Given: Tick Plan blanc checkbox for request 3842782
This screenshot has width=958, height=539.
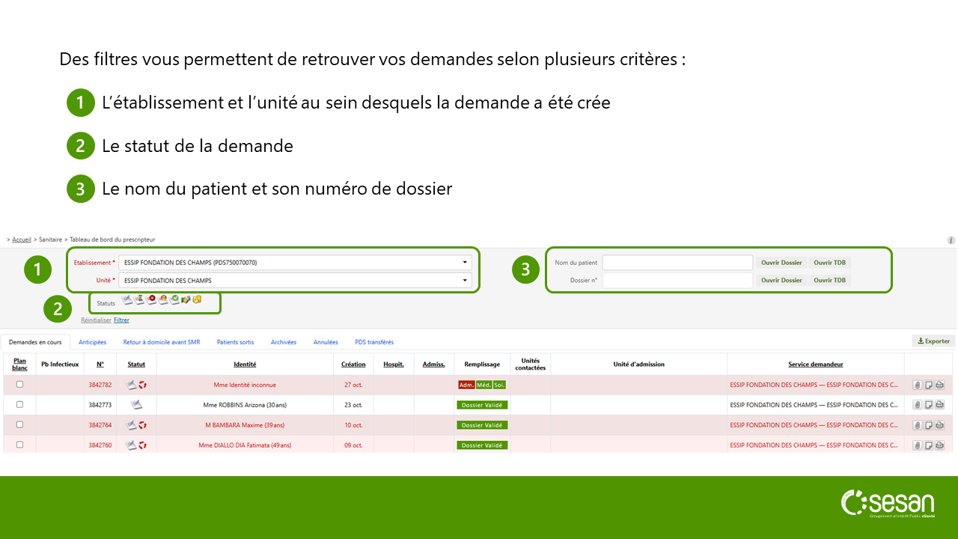Looking at the screenshot, I should point(19,384).
